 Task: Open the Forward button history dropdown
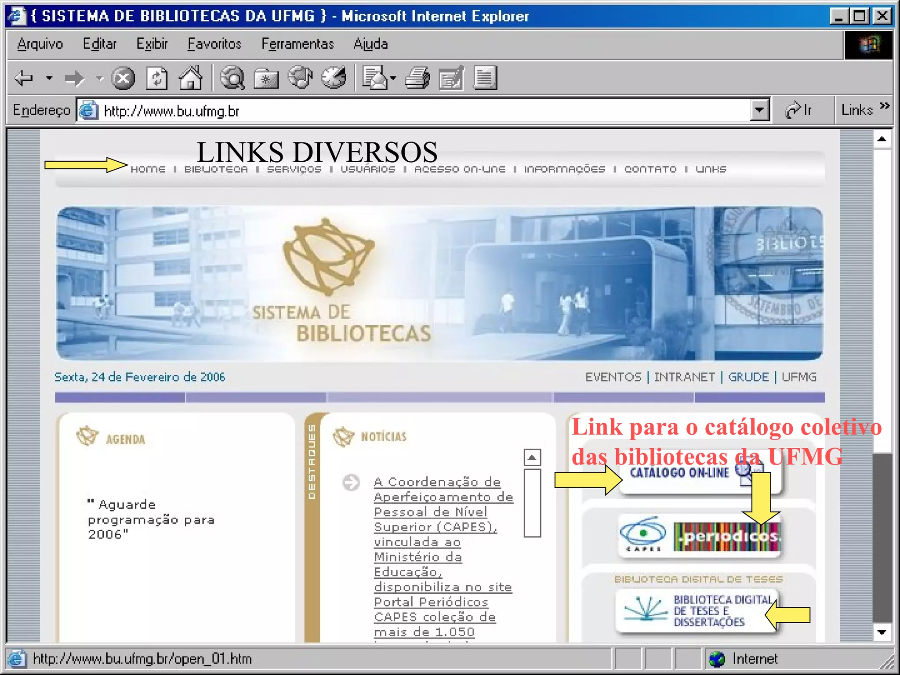[100, 79]
